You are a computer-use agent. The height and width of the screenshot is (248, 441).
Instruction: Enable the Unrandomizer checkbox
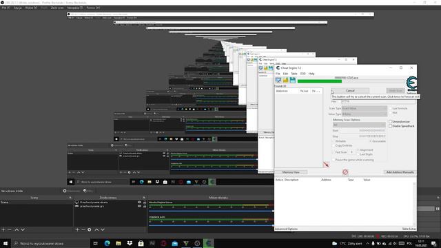391,121
